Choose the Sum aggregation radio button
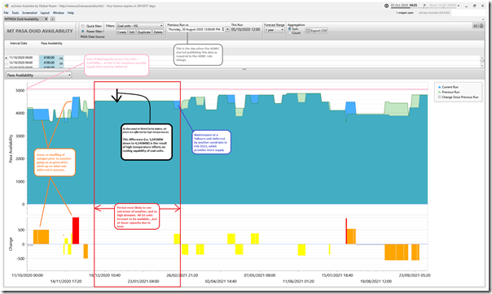This screenshot has width=492, height=294. [x=290, y=28]
